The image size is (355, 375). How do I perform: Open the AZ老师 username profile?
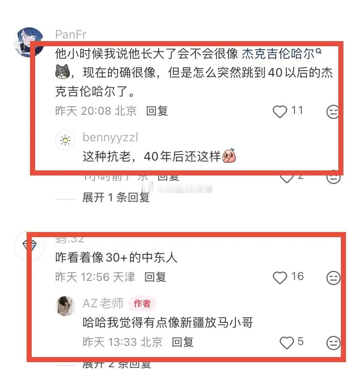point(103,304)
